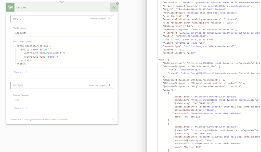Click the Status Reason 200 field
The height and width of the screenshot is (152, 261).
[62, 100]
